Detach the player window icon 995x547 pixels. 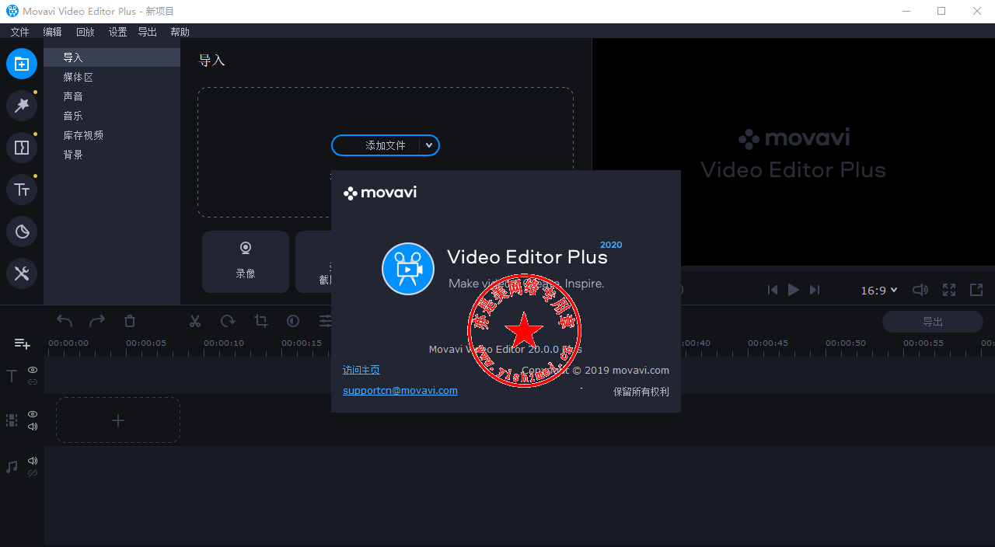(x=976, y=290)
